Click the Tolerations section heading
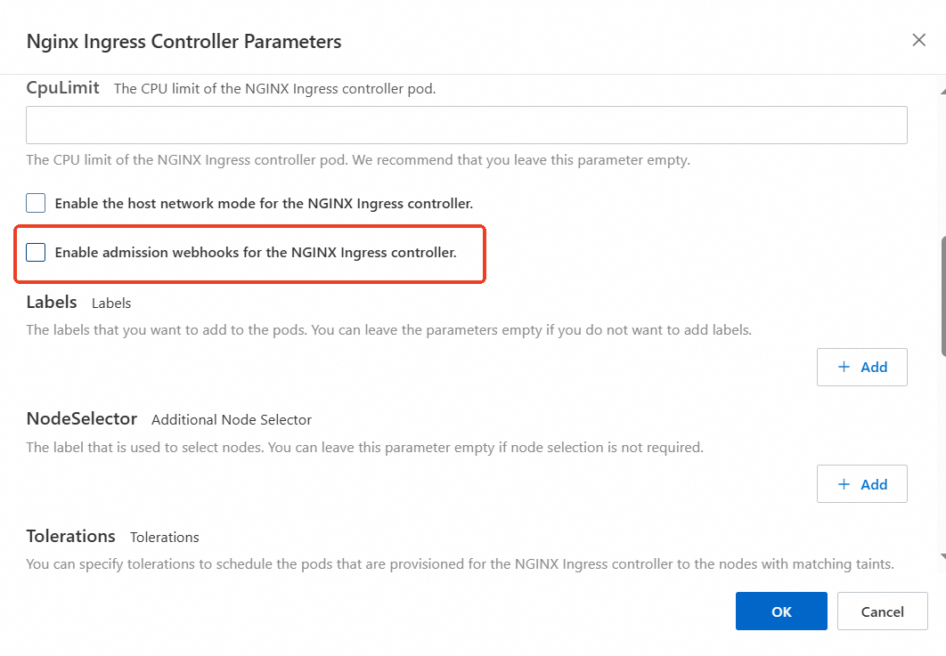The height and width of the screenshot is (656, 946). pyautogui.click(x=71, y=536)
